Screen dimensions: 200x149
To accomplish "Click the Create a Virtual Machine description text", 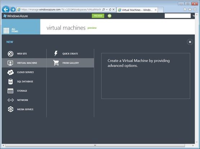I will point(138,63).
